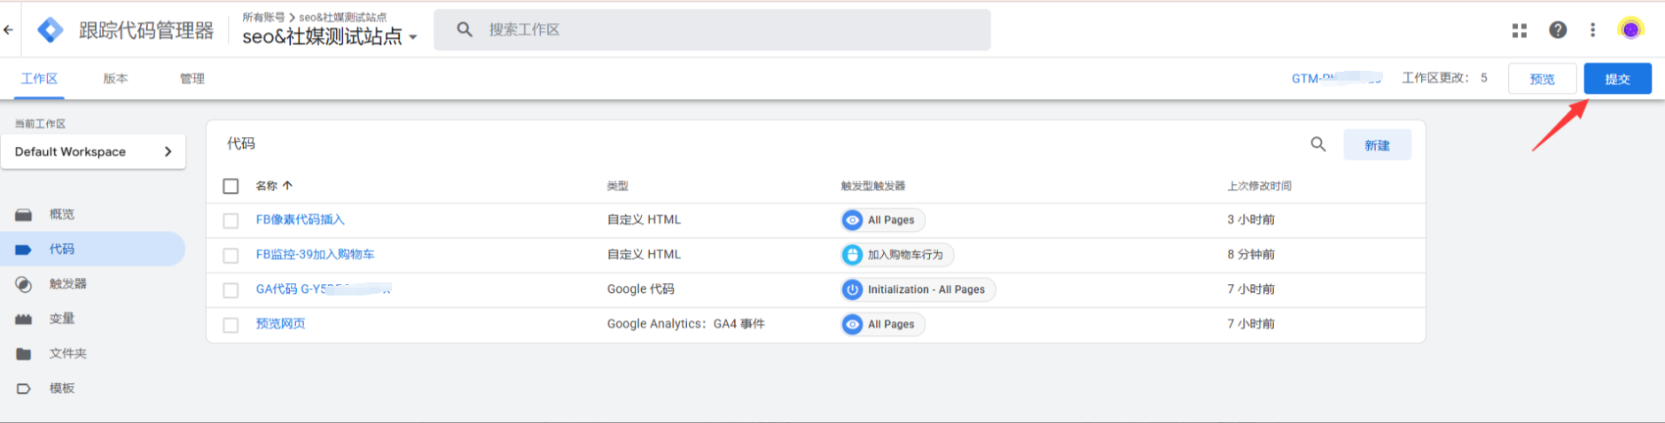Check the box for FB像素代码插入 row
1665x423 pixels.
[x=231, y=220]
